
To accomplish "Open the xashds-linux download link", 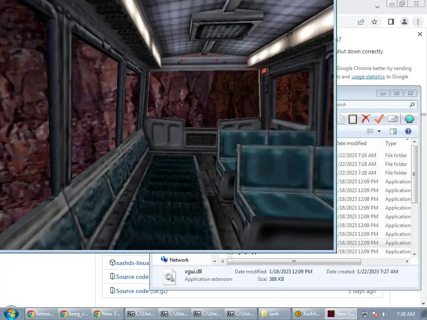I will coord(133,263).
